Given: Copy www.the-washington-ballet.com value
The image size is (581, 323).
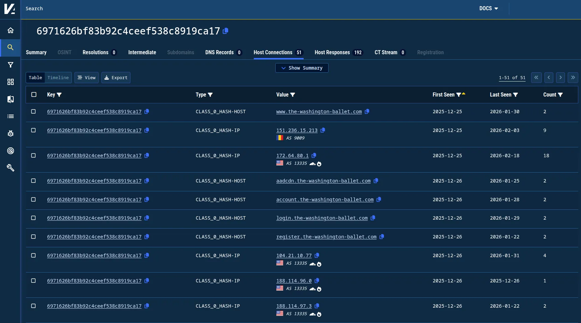Looking at the screenshot, I should pos(367,112).
